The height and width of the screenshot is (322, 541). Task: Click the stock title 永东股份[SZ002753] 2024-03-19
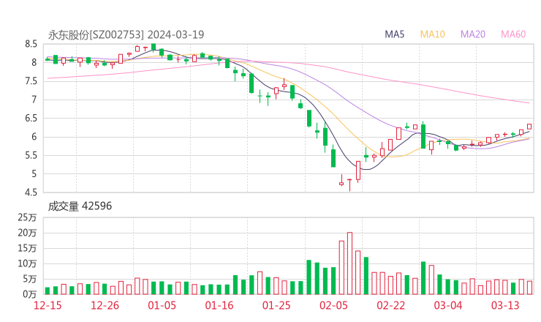click(x=126, y=34)
